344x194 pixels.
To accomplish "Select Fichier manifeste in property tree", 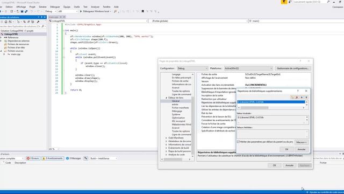I will click(x=181, y=108).
